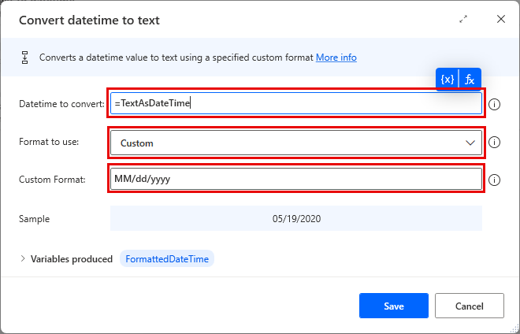The height and width of the screenshot is (334, 520).
Task: Click info icon beside Datetime to convert
Action: click(x=495, y=104)
